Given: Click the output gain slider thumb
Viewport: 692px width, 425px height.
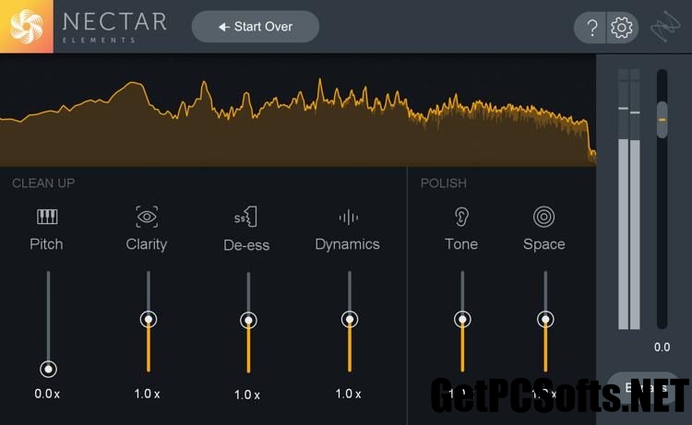Looking at the screenshot, I should click(x=662, y=120).
